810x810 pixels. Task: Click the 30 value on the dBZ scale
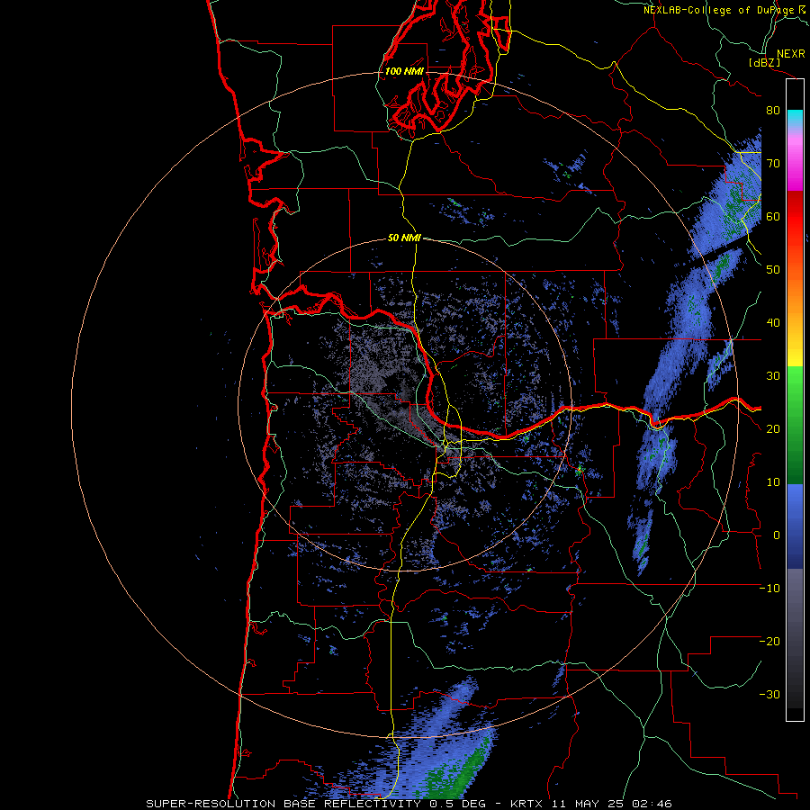point(773,376)
